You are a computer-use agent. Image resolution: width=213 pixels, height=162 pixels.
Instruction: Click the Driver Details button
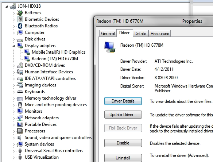(x=123, y=101)
